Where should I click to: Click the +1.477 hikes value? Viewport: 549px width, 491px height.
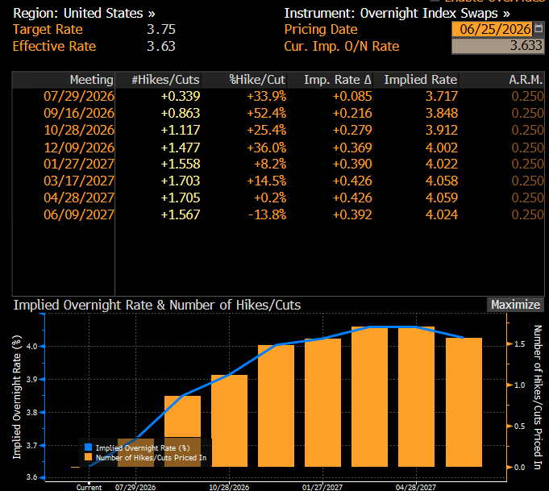click(x=181, y=148)
